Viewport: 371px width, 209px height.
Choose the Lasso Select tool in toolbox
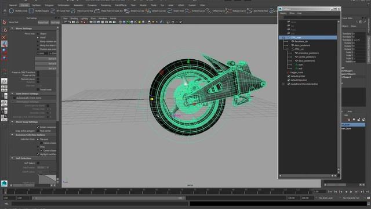point(4,30)
